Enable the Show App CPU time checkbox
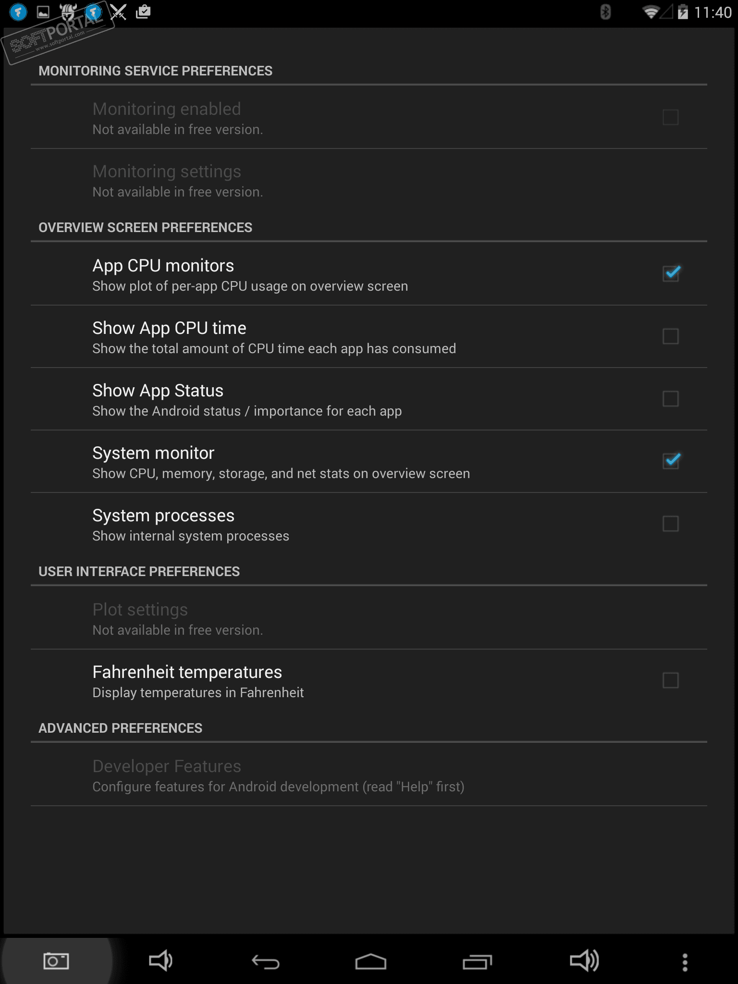The image size is (738, 984). pyautogui.click(x=671, y=336)
